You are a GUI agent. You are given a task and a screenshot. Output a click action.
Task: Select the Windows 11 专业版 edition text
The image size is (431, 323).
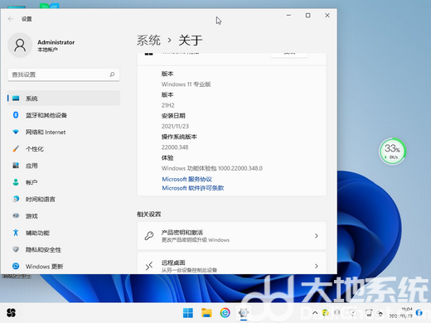coord(186,84)
